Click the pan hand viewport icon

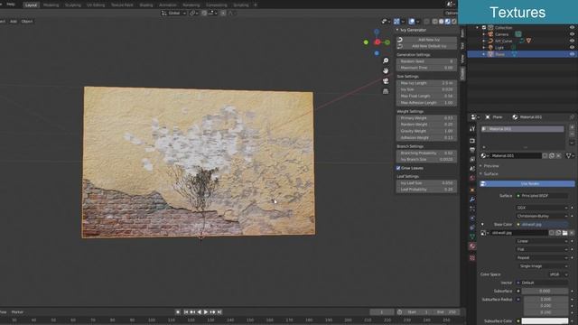386,70
